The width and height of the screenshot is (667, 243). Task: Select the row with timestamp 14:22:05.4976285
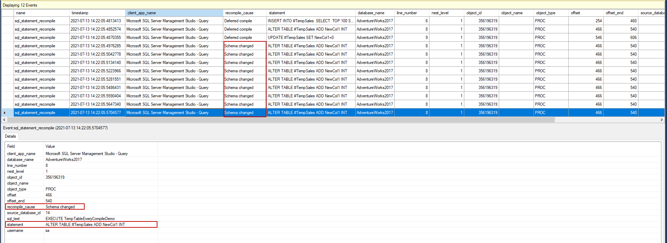pos(333,46)
